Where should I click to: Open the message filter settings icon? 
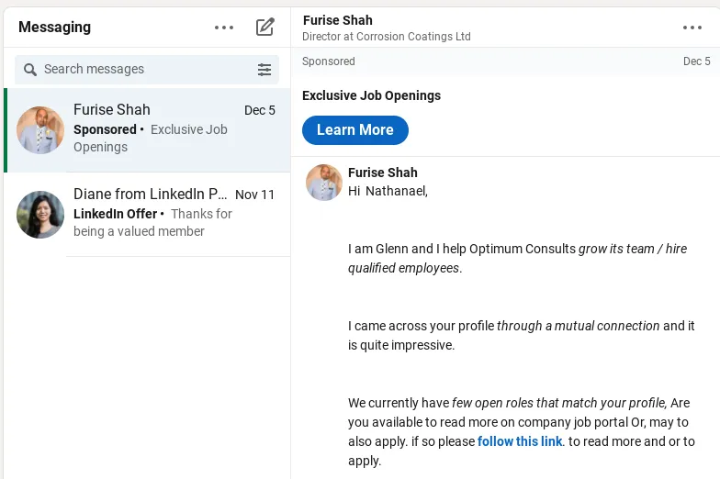pos(264,70)
